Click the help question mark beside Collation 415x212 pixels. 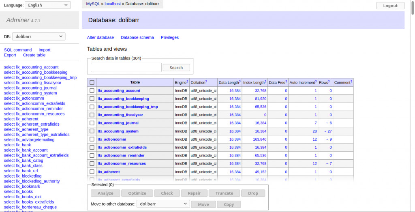(206, 81)
